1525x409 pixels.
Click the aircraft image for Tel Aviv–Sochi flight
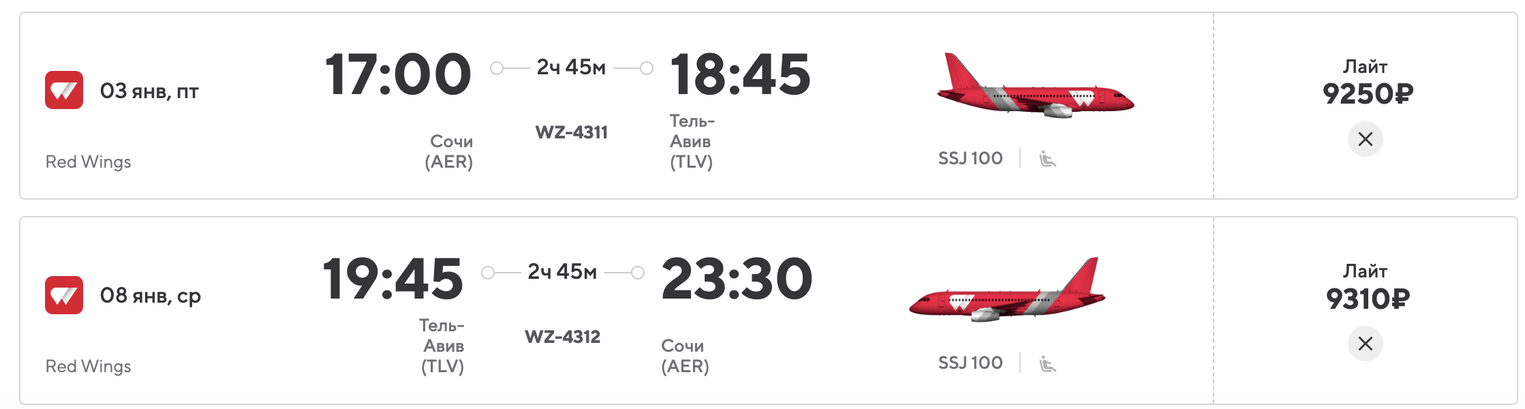1007,290
